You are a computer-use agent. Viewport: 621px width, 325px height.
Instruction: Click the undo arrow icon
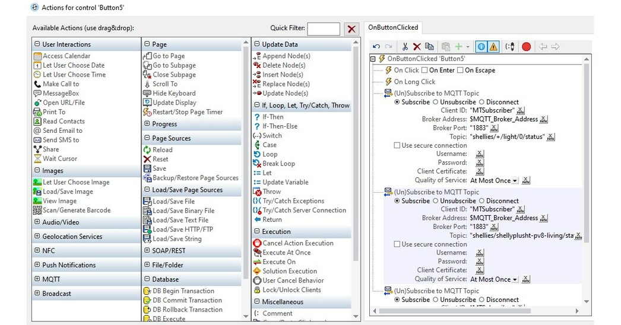[x=376, y=47]
